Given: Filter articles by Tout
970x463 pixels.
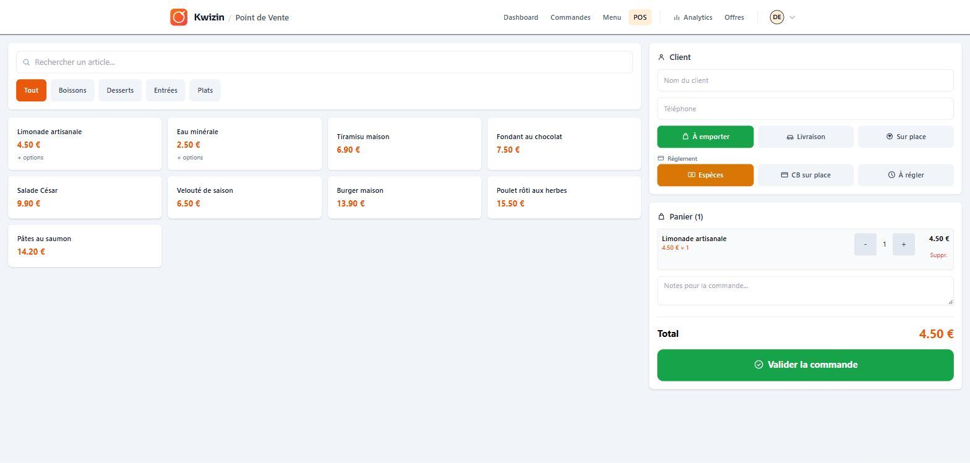Looking at the screenshot, I should 31,90.
